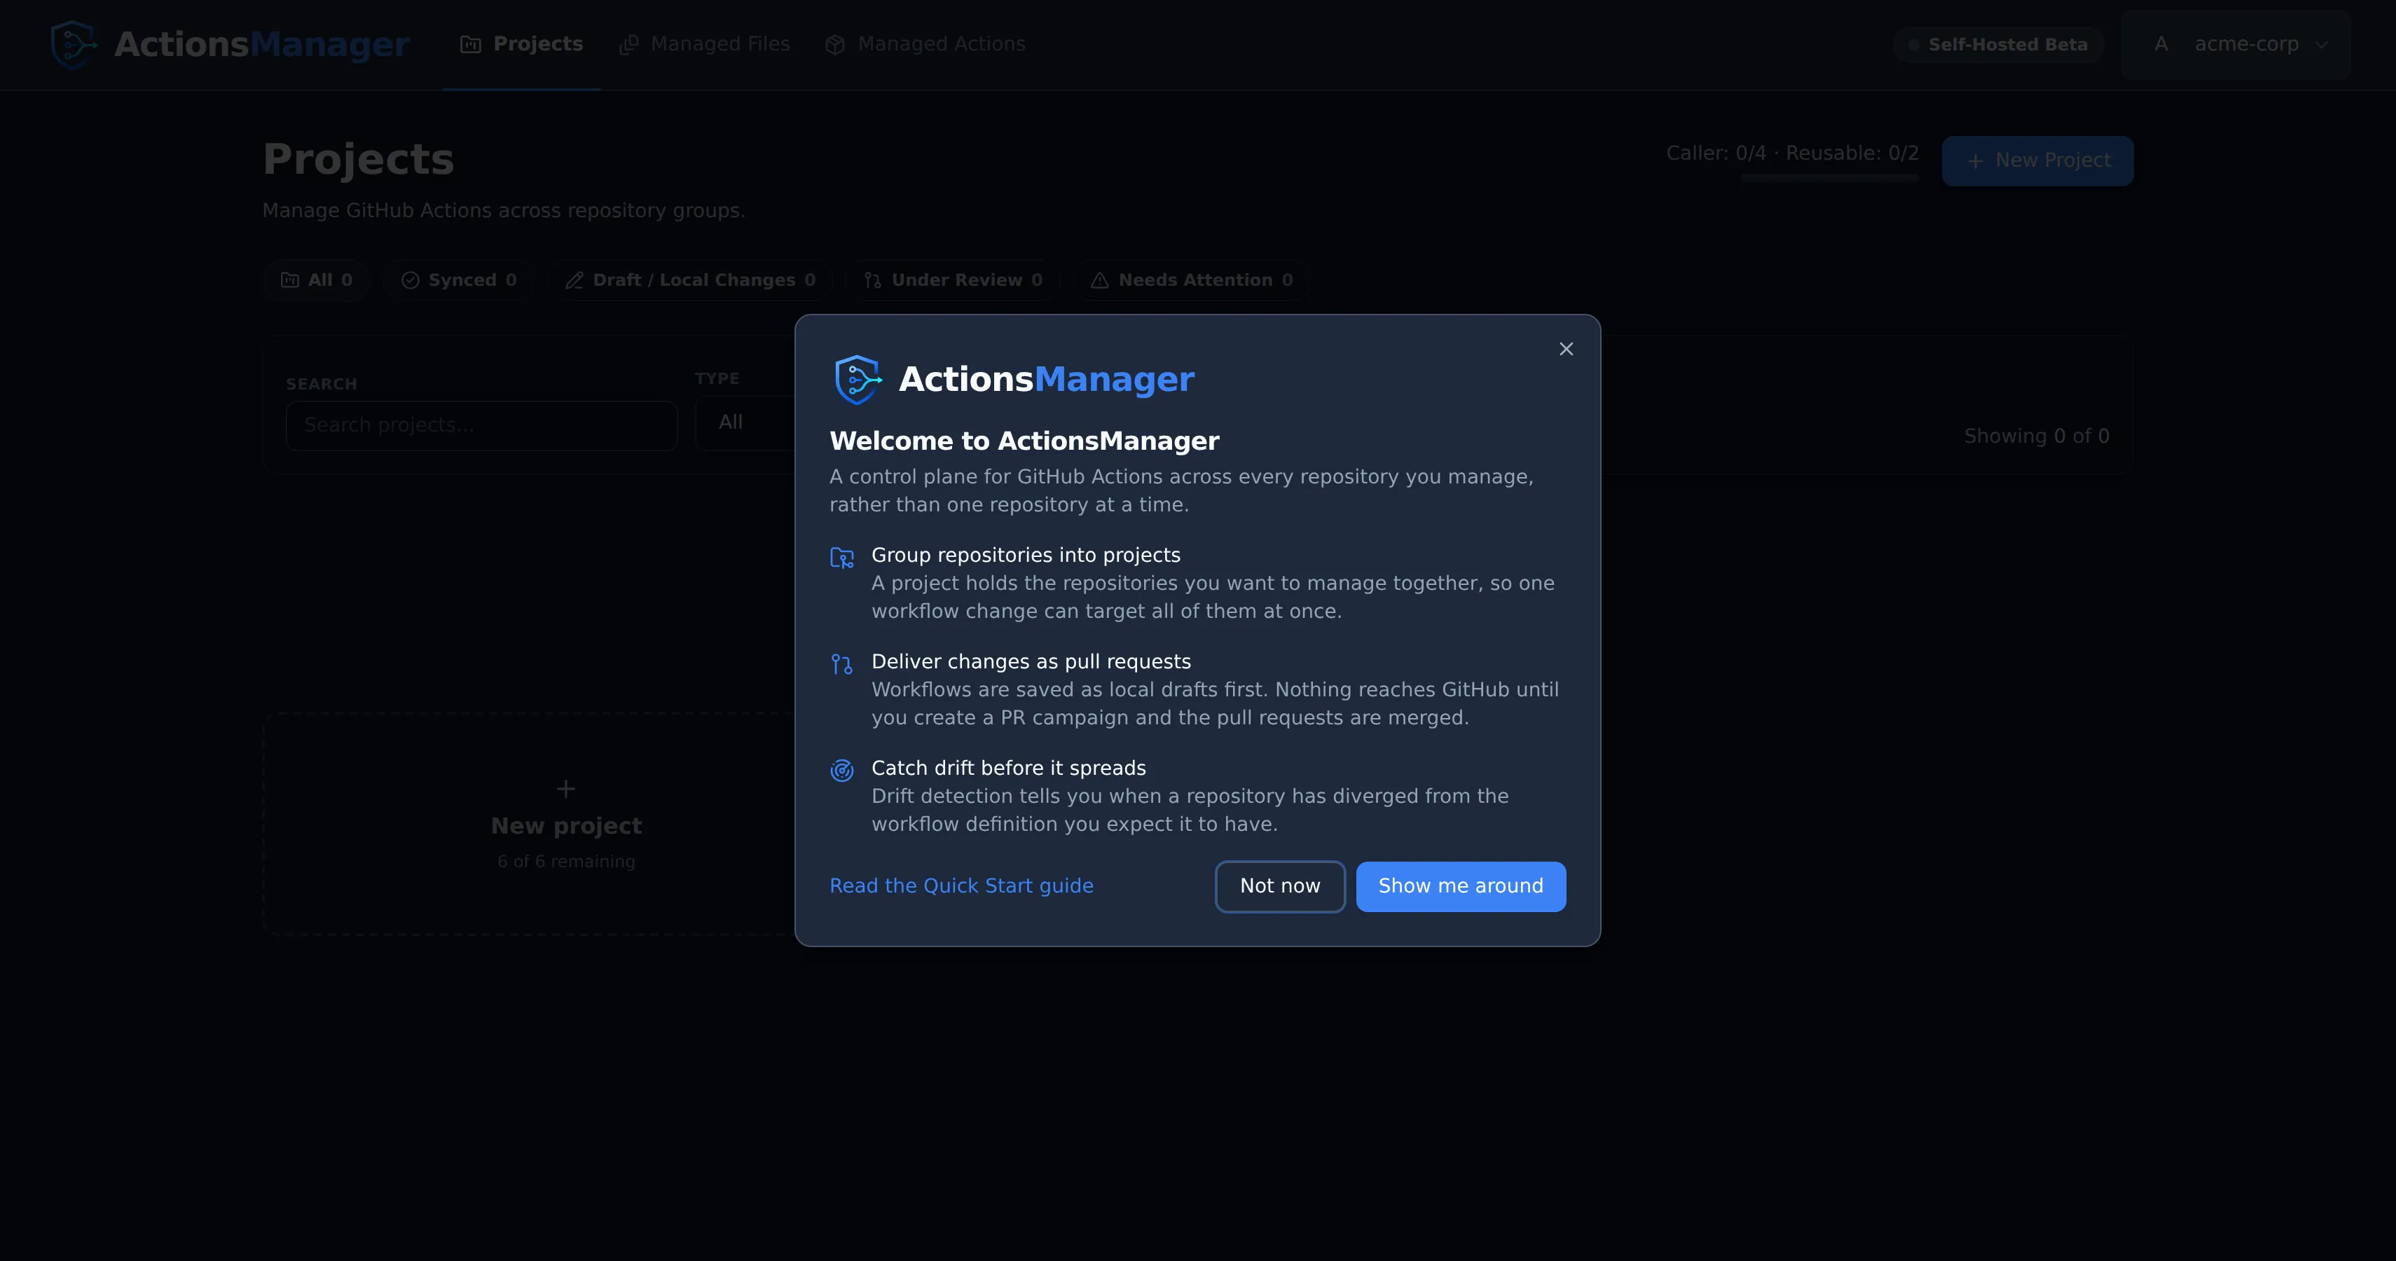Click the Search projects input field
The width and height of the screenshot is (2396, 1261).
point(482,425)
